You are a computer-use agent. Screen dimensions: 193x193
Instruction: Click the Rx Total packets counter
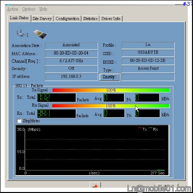click(56, 113)
